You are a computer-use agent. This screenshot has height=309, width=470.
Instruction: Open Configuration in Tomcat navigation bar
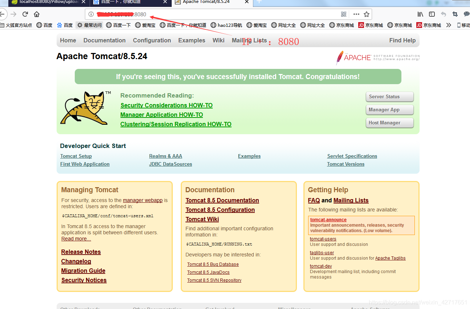point(152,40)
